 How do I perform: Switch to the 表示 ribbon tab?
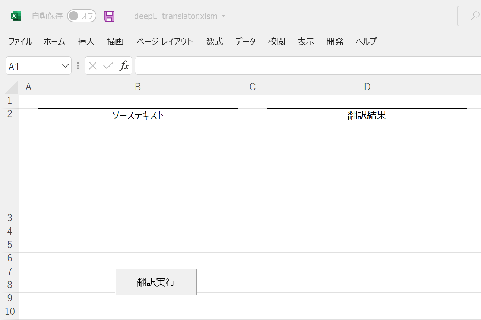[306, 42]
